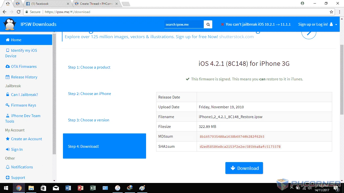Click the volume speaker tray icon
The image size is (344, 193).
pyautogui.click(x=309, y=188)
